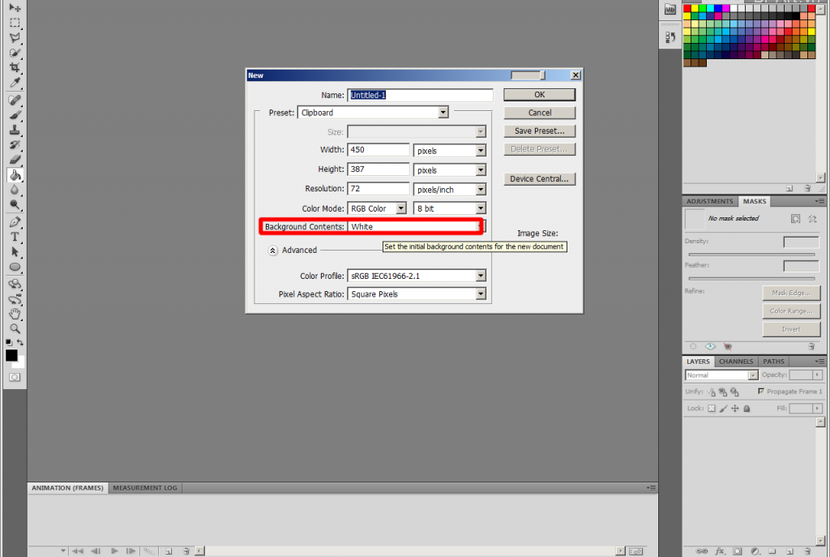Click into the Width input field

click(x=379, y=150)
